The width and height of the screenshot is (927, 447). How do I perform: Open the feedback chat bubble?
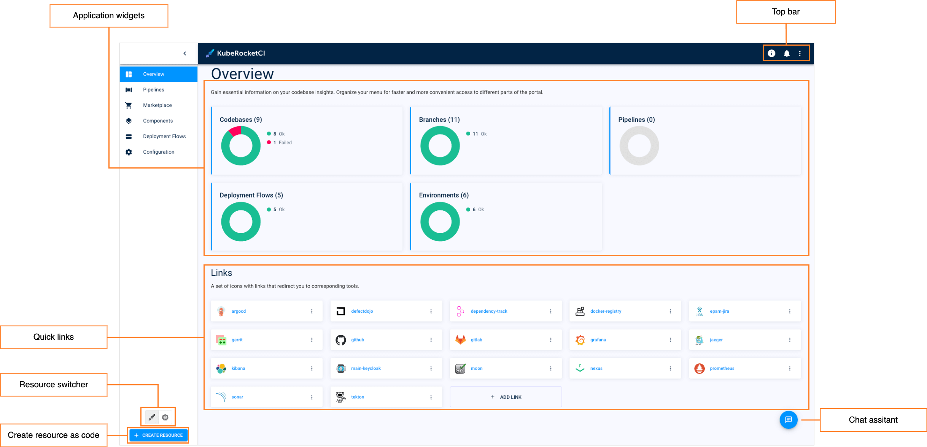(788, 420)
